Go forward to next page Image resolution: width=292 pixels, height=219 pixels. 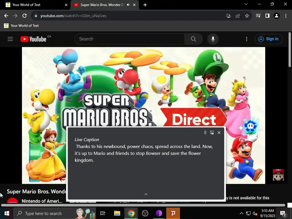coord(15,16)
